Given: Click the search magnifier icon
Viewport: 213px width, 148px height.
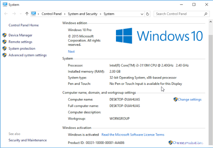Looking at the screenshot, I should pyautogui.click(x=206, y=14).
